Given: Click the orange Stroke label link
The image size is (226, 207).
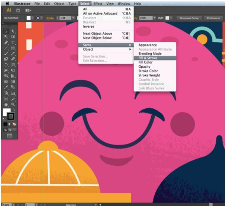Looking at the screenshot, I should [50, 18].
